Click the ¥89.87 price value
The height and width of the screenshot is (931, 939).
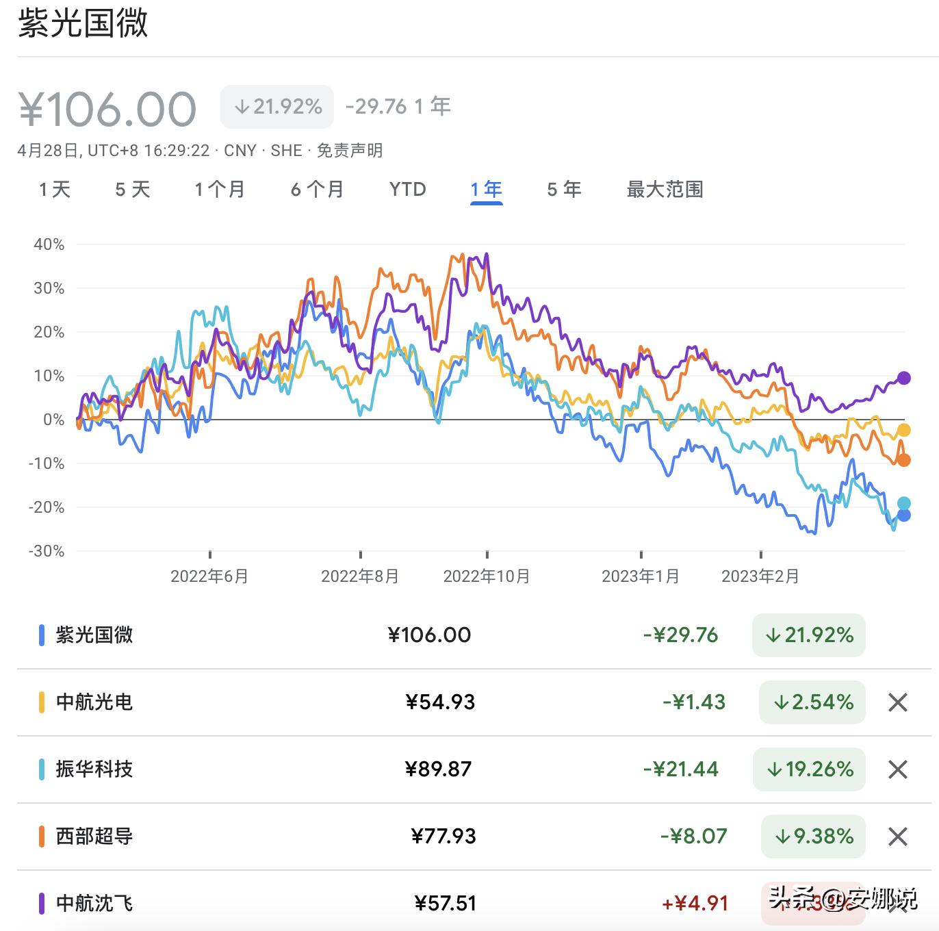[x=439, y=769]
